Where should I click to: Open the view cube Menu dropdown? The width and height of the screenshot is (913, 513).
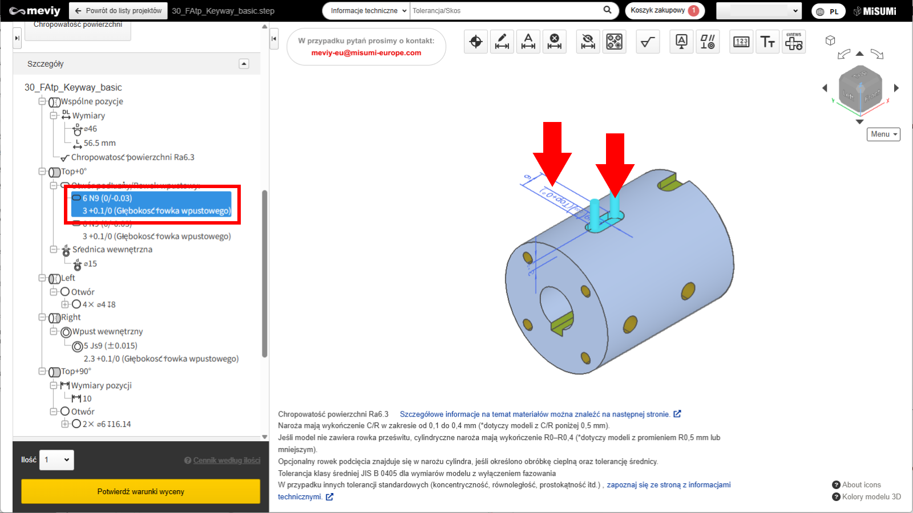883,134
